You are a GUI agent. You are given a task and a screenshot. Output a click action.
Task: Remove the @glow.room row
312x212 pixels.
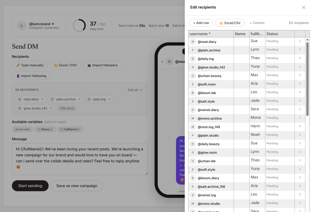pos(300,152)
